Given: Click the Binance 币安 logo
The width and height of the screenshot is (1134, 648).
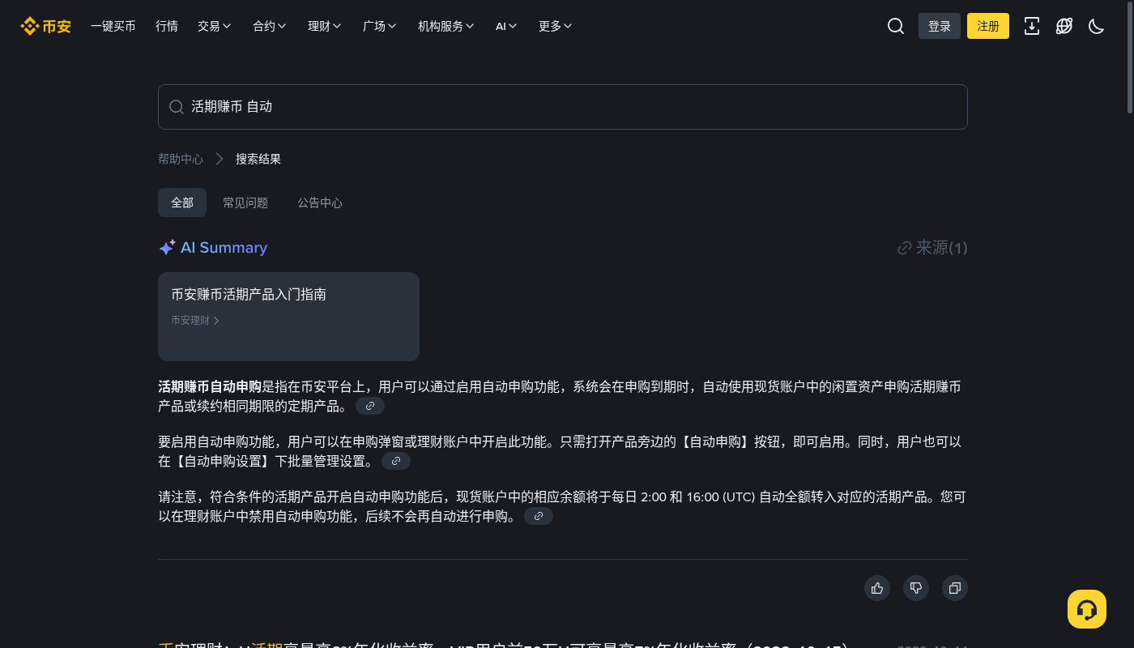Looking at the screenshot, I should tap(45, 26).
